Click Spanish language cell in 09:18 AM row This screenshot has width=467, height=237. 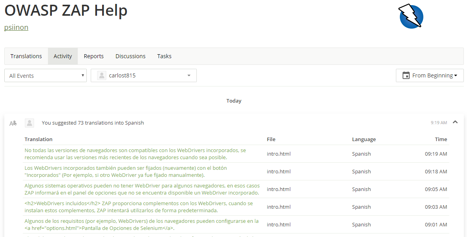[x=361, y=171]
